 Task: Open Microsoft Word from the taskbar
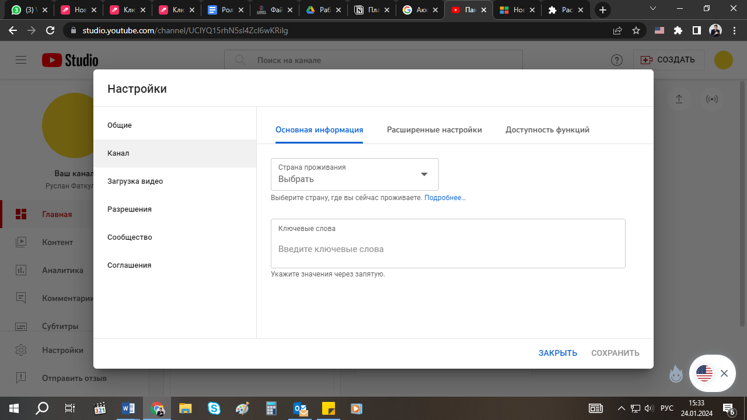(x=128, y=408)
